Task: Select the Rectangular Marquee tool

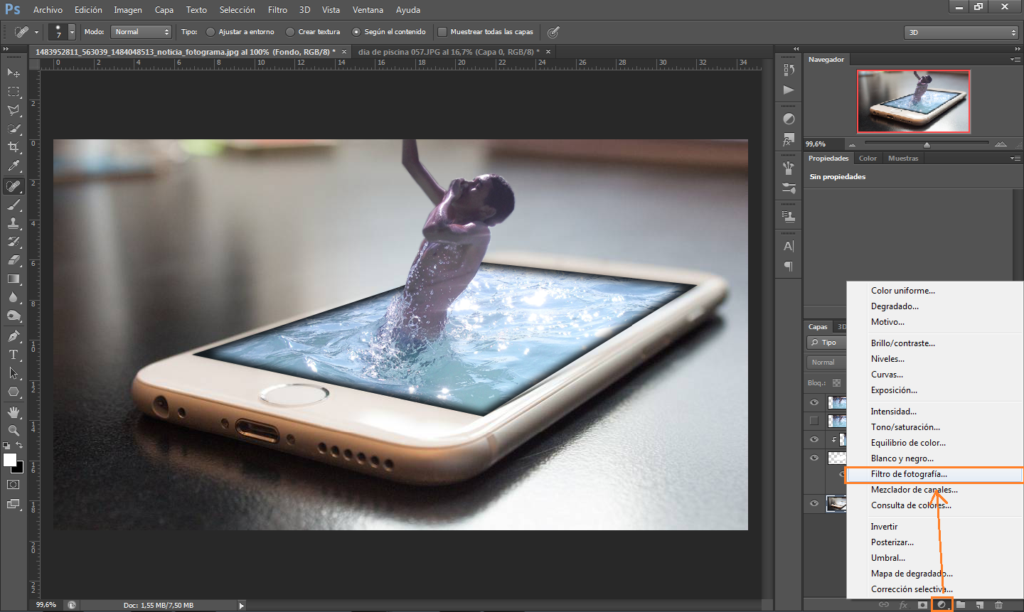Action: tap(14, 92)
